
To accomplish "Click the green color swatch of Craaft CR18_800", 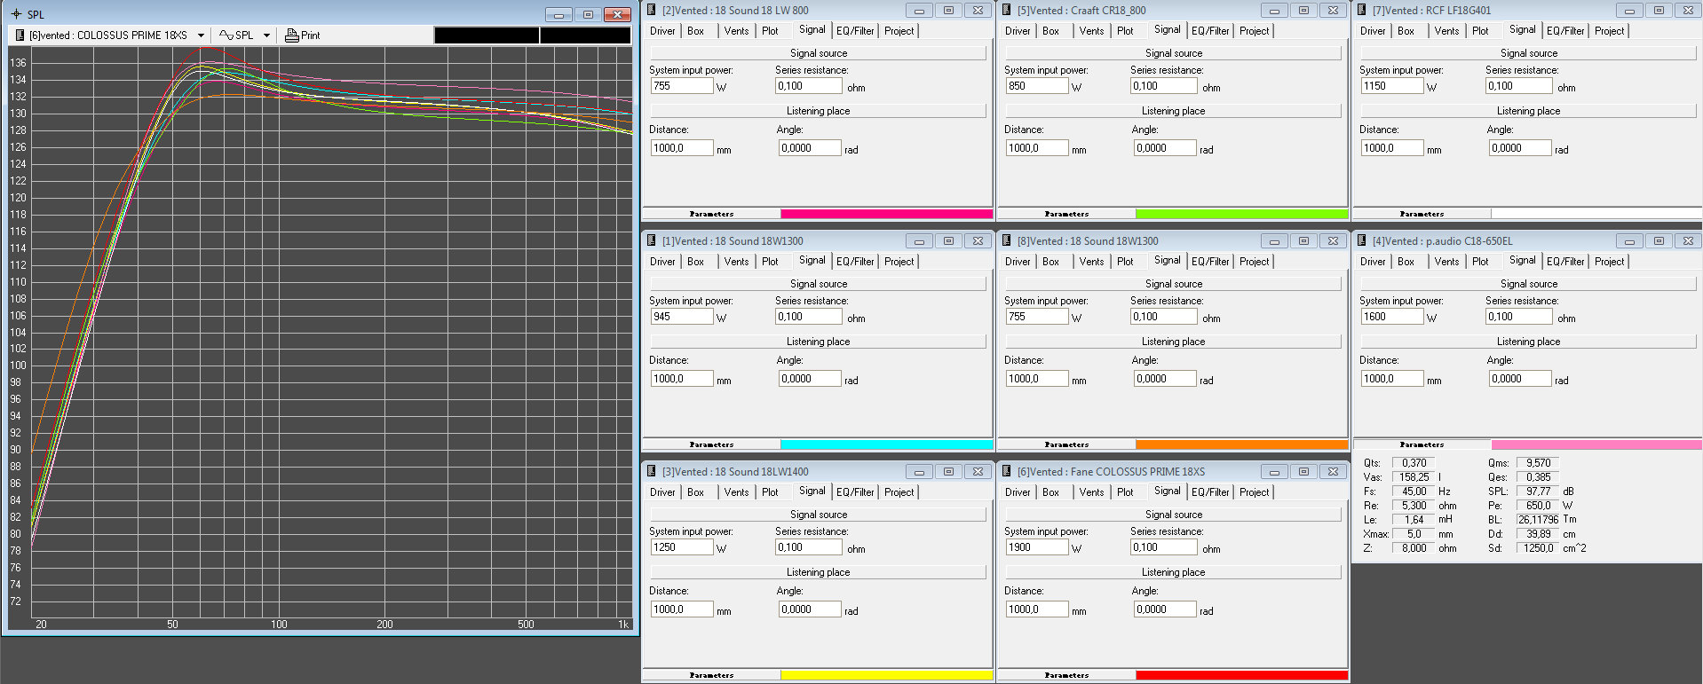I will coord(1241,214).
